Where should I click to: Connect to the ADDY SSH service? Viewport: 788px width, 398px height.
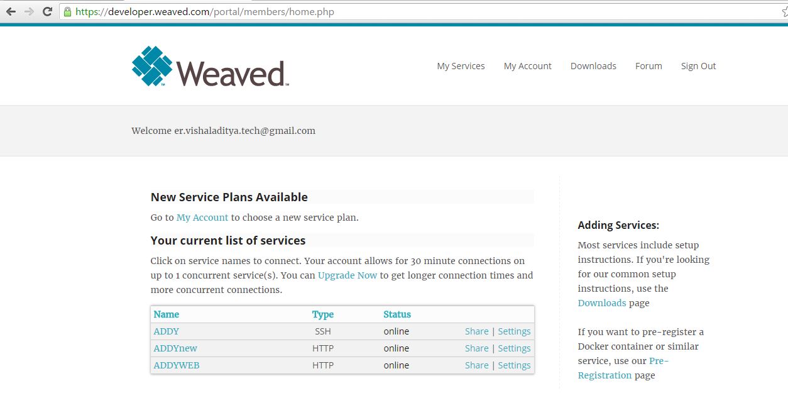(166, 331)
